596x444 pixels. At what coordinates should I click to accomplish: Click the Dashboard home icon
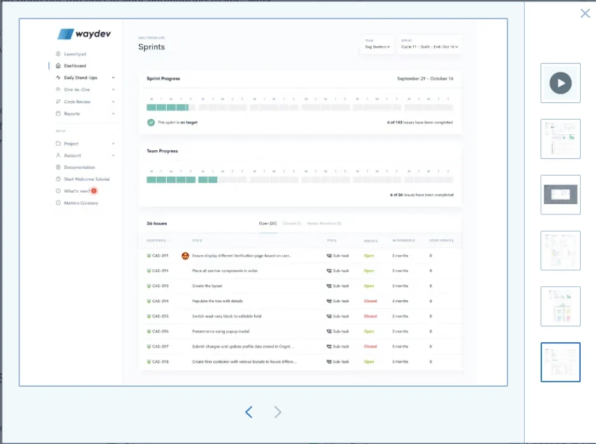(x=58, y=66)
